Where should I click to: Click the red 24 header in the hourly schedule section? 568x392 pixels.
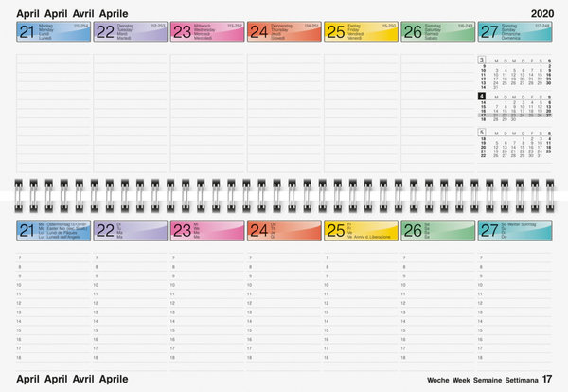pyautogui.click(x=284, y=229)
